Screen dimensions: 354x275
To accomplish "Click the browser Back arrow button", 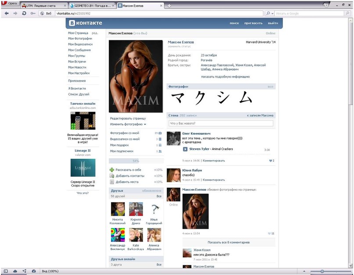I will [x=7, y=14].
